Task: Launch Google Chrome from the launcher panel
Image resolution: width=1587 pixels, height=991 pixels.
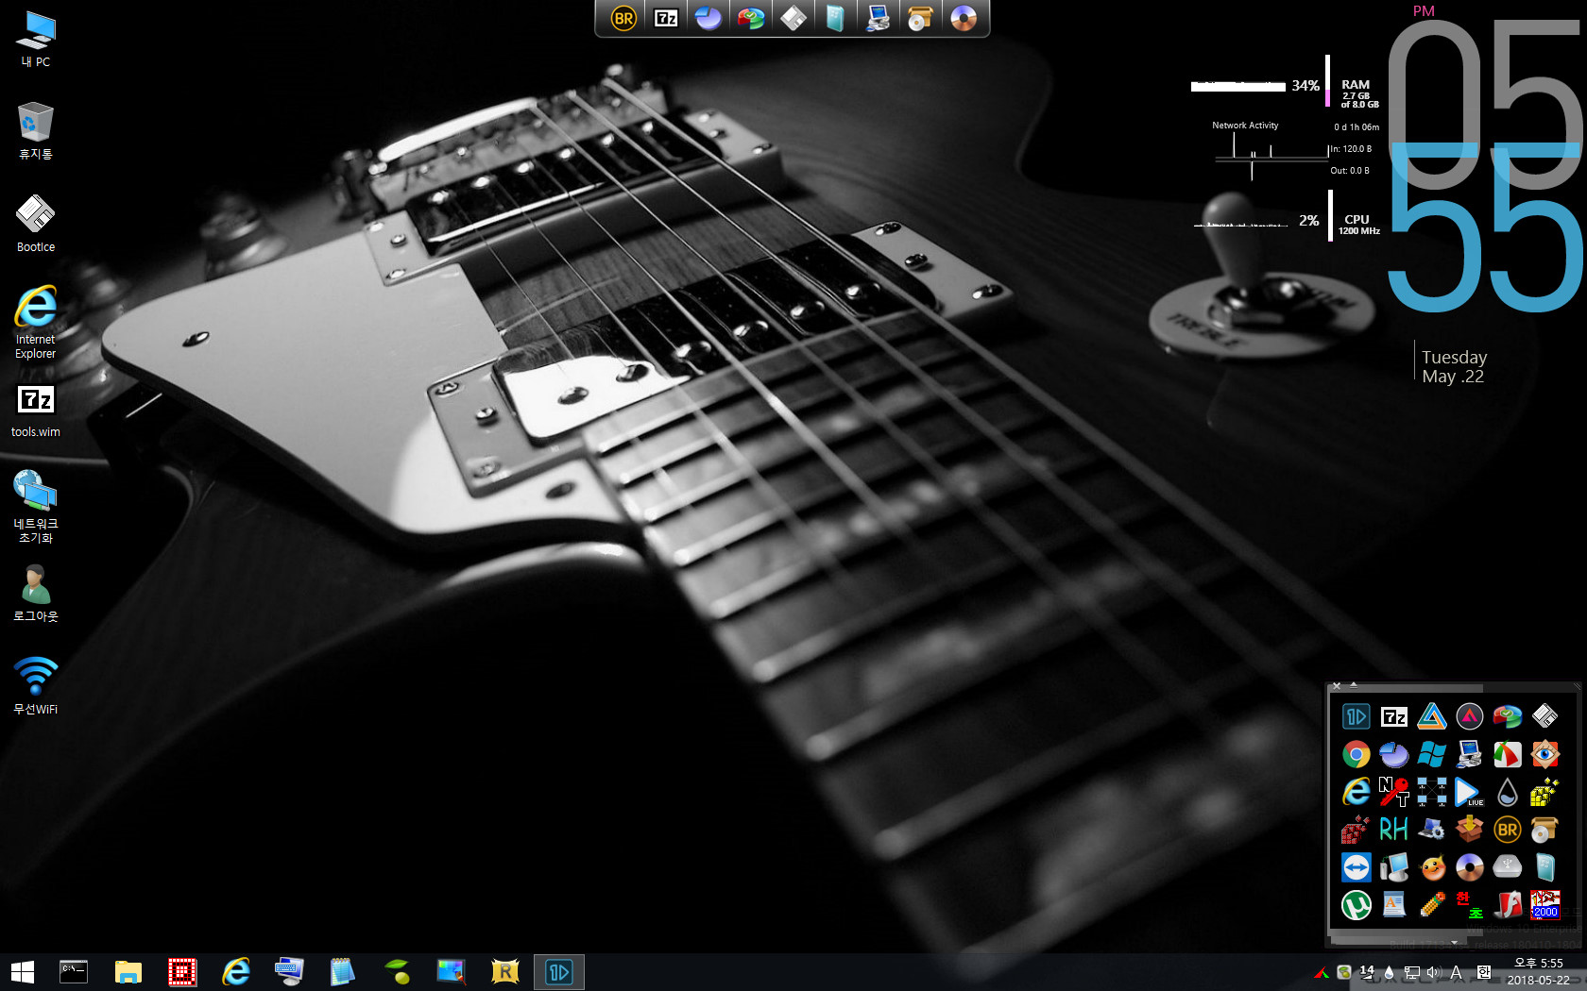Action: coord(1357,754)
